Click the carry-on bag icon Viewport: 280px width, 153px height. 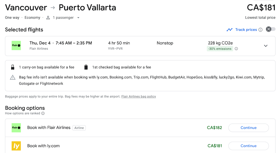[13, 67]
